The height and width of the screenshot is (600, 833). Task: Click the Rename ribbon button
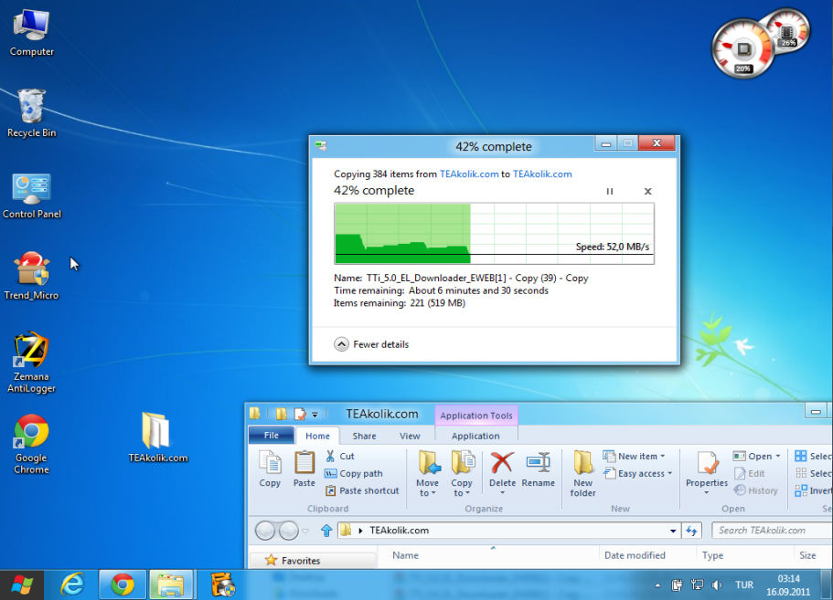pyautogui.click(x=539, y=469)
